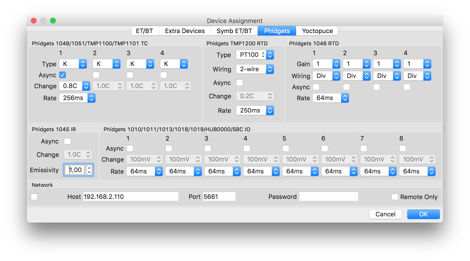
Task: Open IO channel 1 Rate dropdown
Action: click(145, 171)
